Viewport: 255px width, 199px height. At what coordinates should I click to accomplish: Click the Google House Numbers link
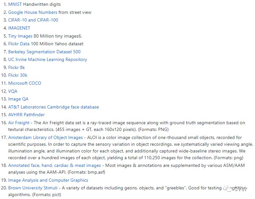[x=32, y=12]
